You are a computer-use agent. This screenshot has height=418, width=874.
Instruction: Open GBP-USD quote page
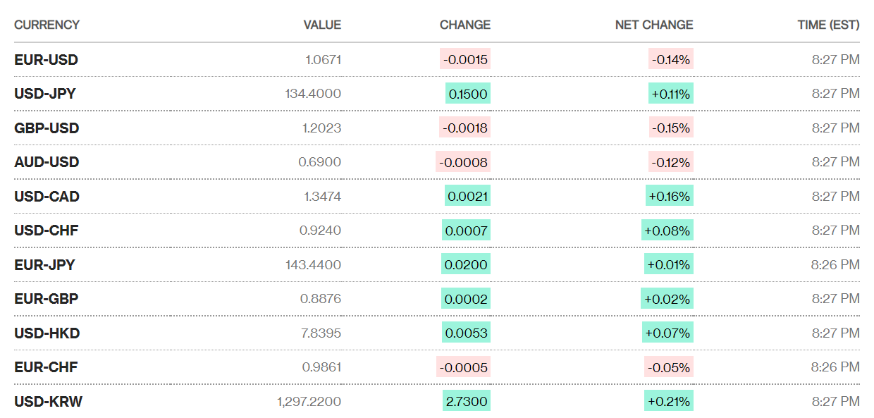pyautogui.click(x=47, y=128)
